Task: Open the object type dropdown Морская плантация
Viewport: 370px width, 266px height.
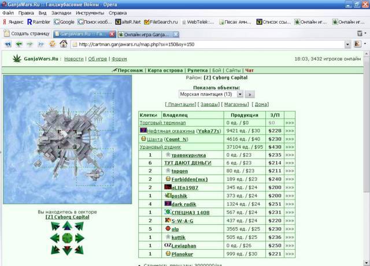Action: (210, 94)
